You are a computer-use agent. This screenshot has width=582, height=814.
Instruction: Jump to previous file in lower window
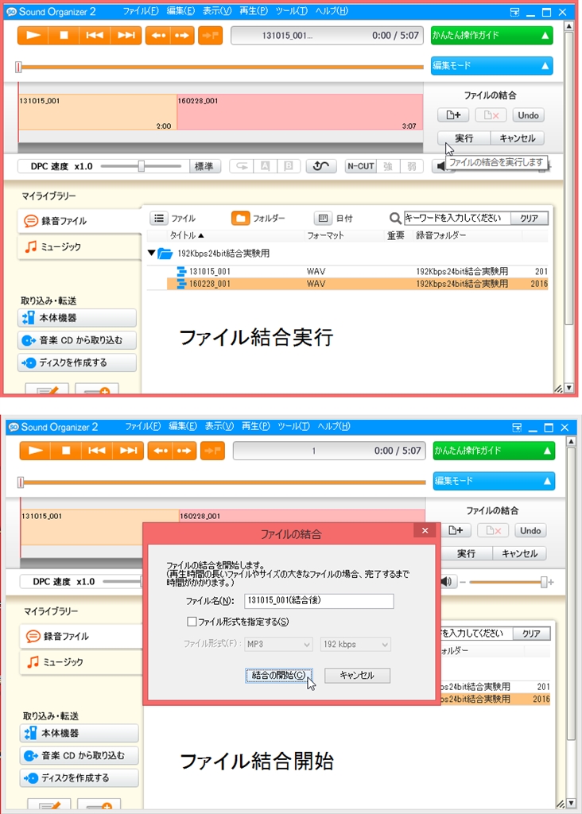(96, 451)
